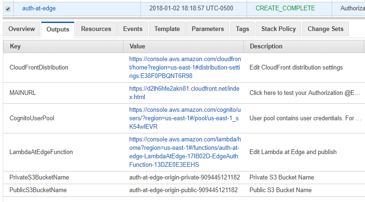The height and width of the screenshot is (202, 365).
Task: Show the Change Sets tab
Action: tap(326, 29)
